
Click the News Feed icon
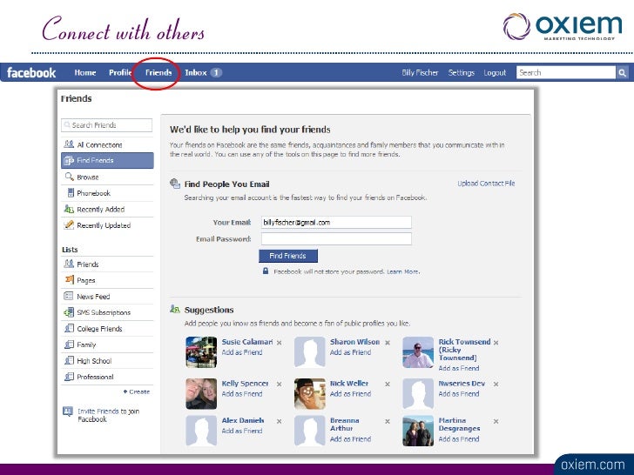coord(69,296)
